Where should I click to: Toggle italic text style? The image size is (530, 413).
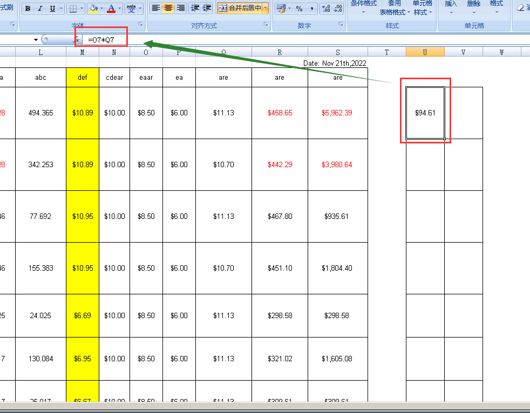40,9
